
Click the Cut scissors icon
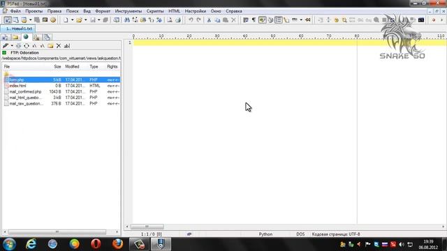point(209,20)
